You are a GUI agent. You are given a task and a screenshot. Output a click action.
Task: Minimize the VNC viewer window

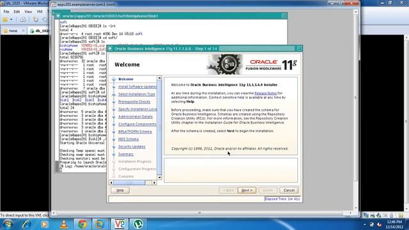coord(332,3)
